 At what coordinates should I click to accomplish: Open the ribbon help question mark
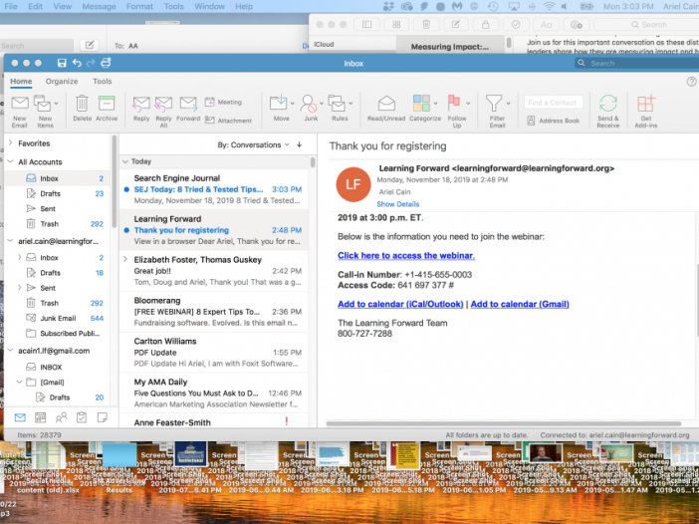click(x=691, y=81)
